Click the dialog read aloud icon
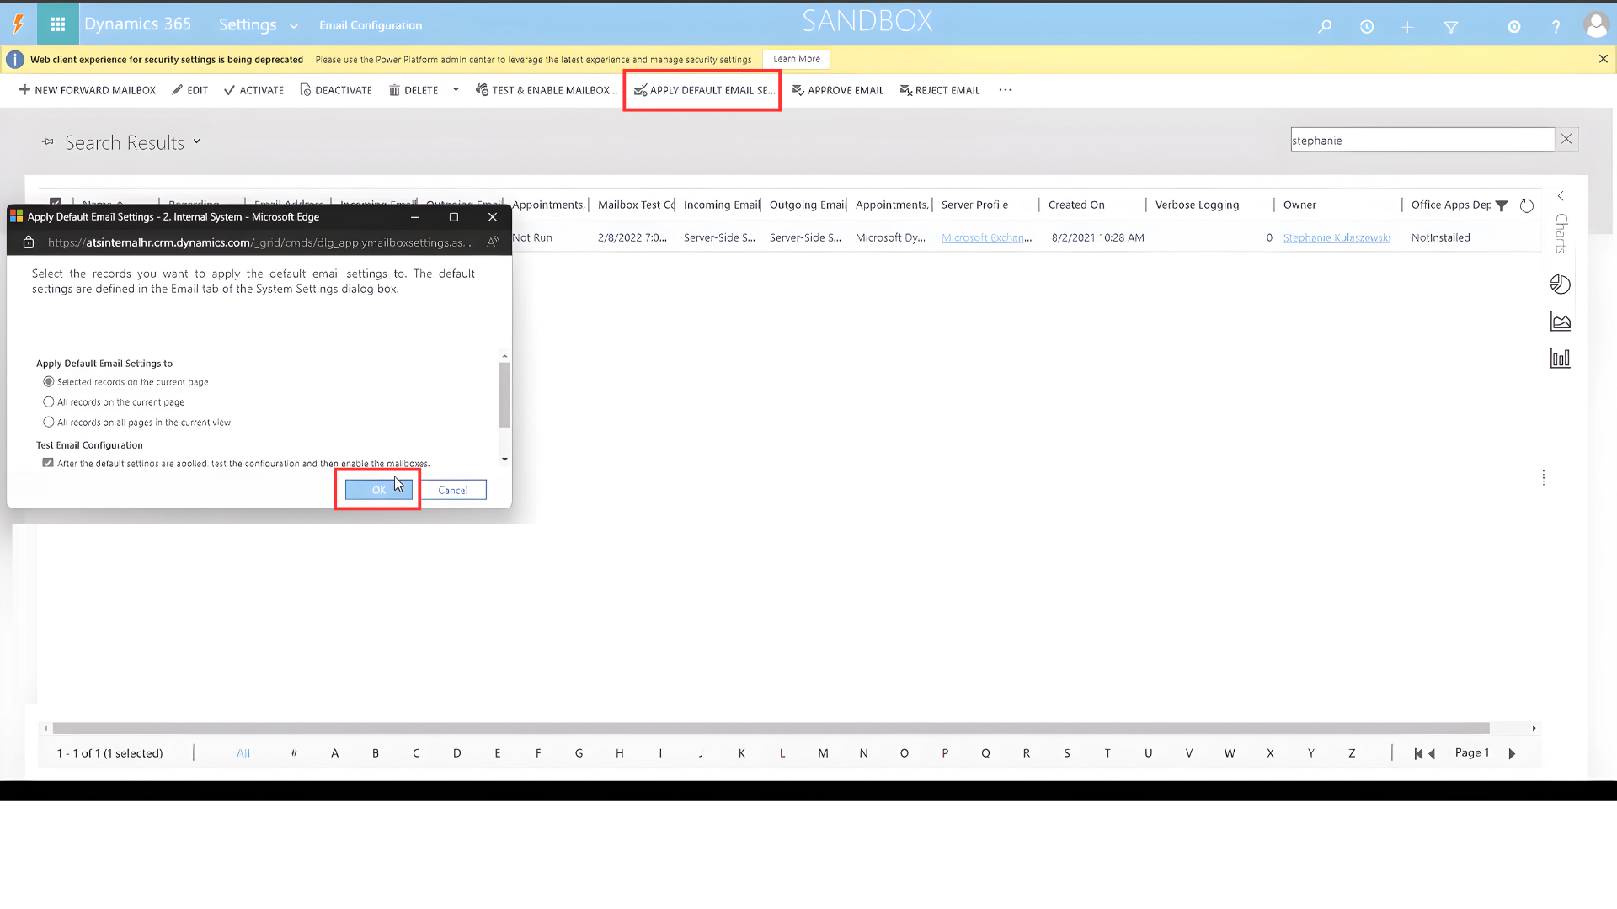The height and width of the screenshot is (909, 1617). coord(494,242)
